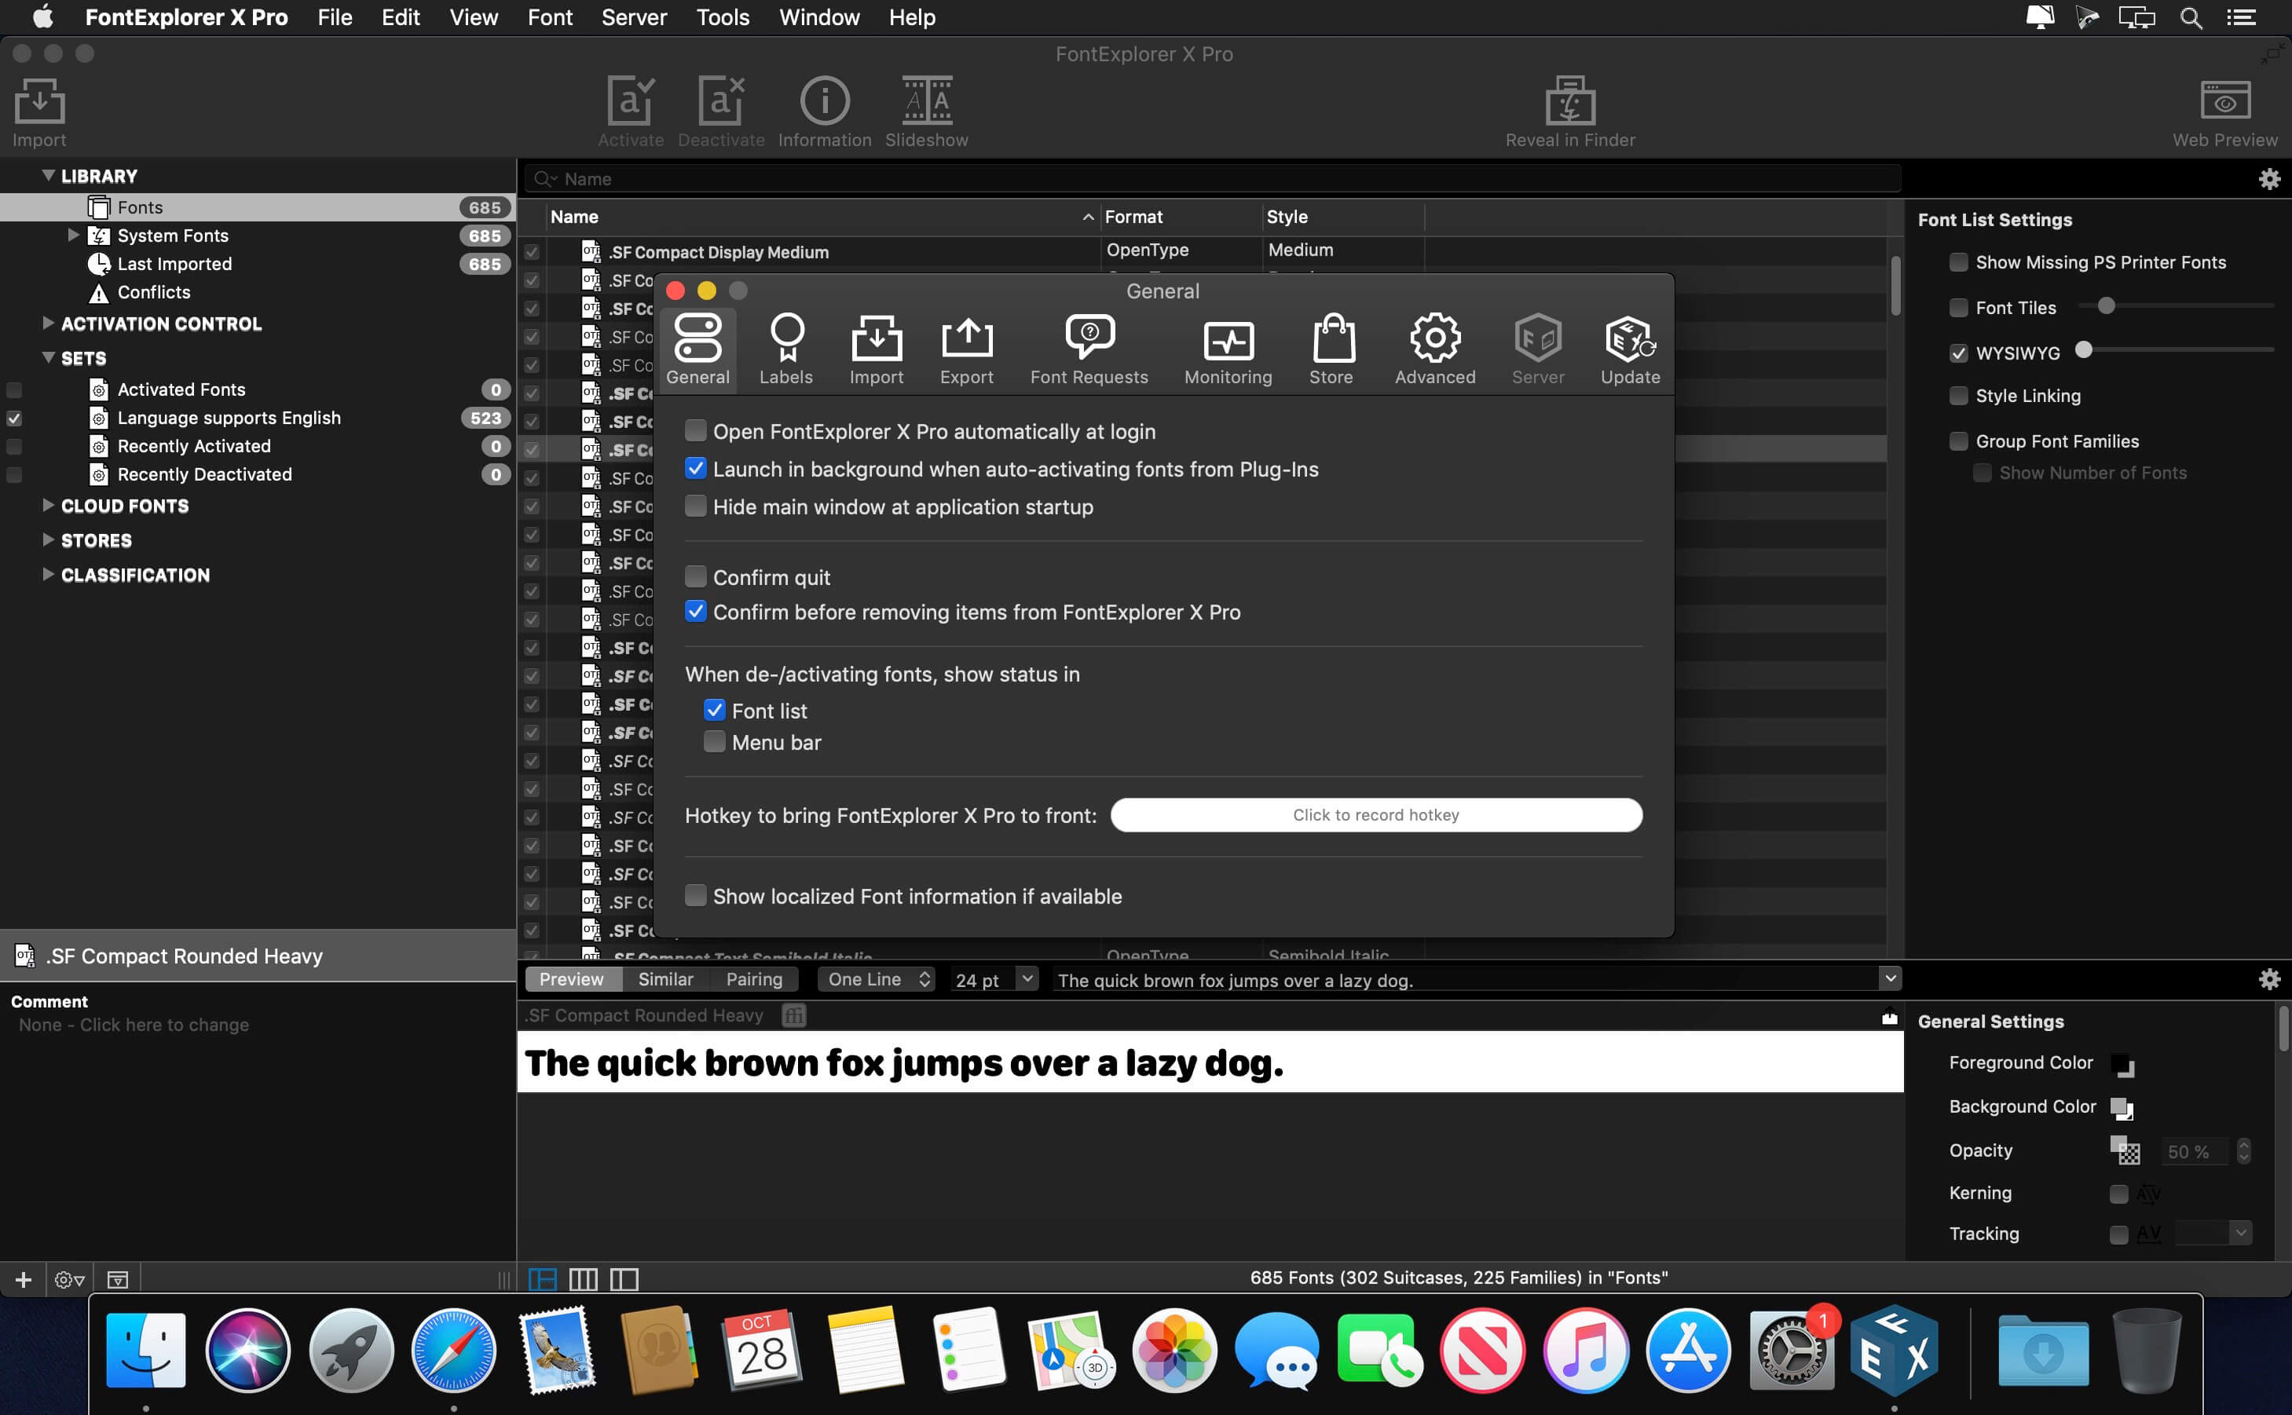Open the Server menu
Viewport: 2292px width, 1415px height.
(x=634, y=18)
